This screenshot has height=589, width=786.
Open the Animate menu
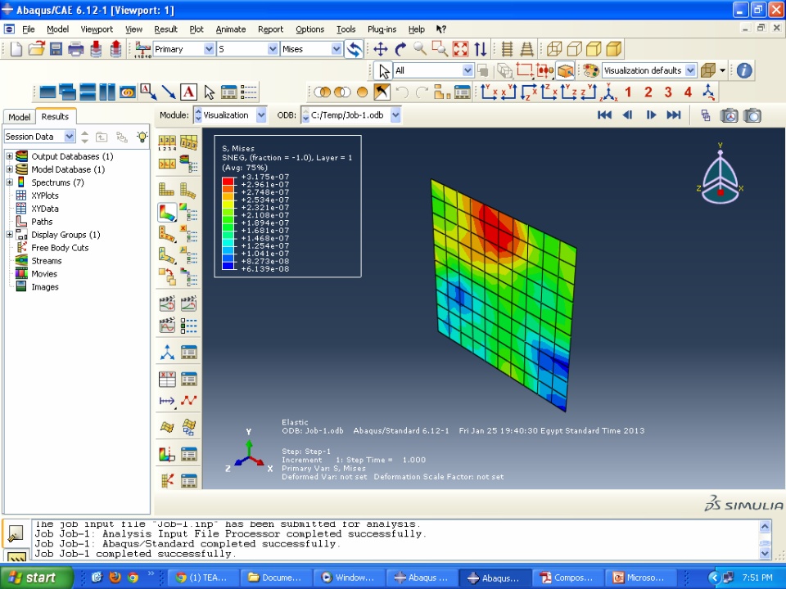point(231,29)
